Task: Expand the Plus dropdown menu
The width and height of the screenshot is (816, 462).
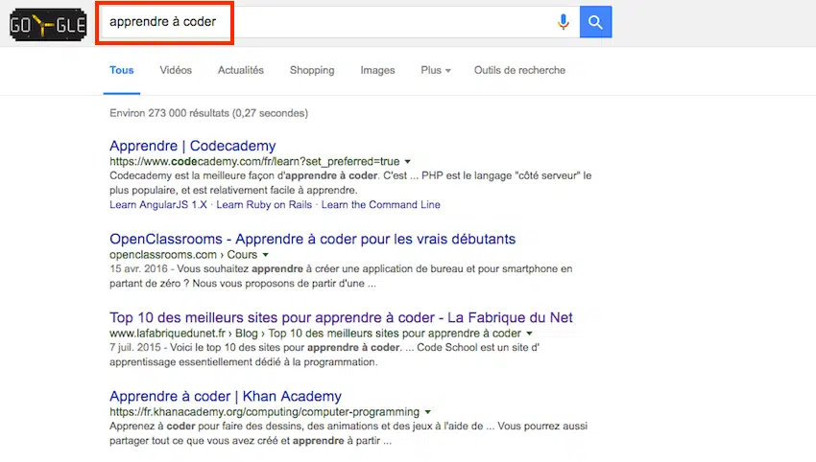Action: click(435, 70)
